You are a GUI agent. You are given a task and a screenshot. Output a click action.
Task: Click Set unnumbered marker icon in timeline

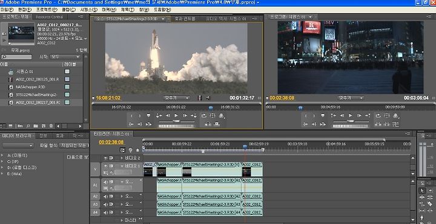(137, 150)
